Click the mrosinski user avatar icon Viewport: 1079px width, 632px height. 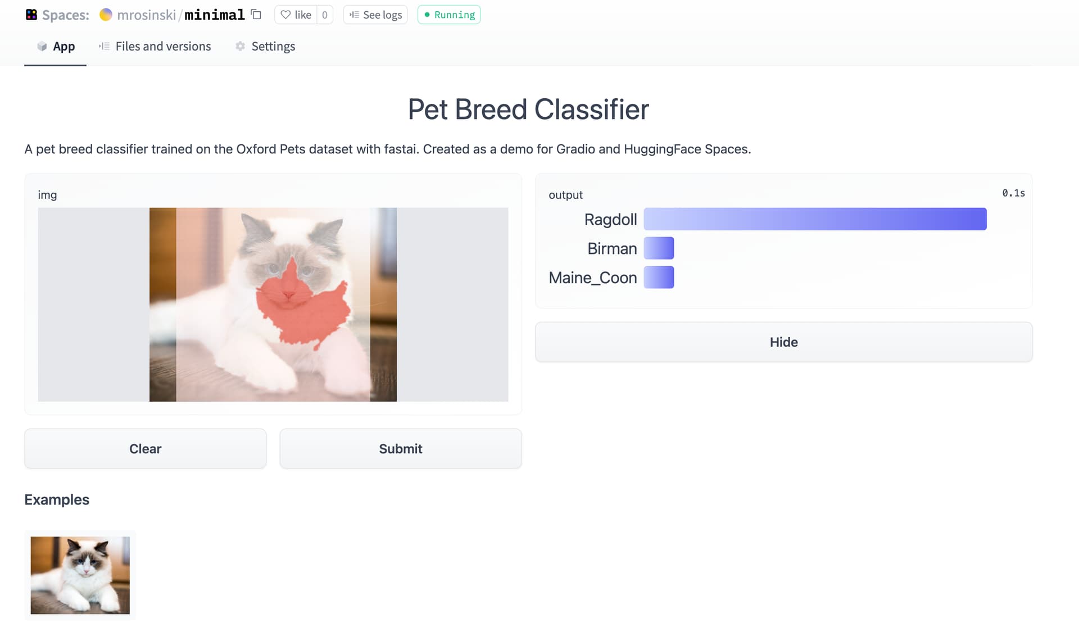[x=106, y=15]
